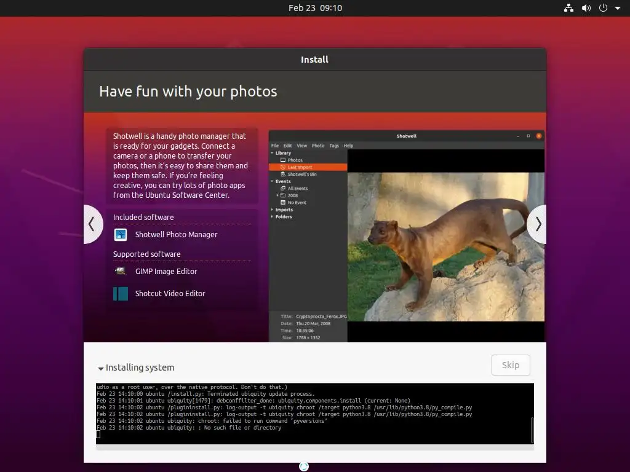Screen dimensions: 630x472
Task: Click the network connection icon in top bar
Action: coord(568,8)
